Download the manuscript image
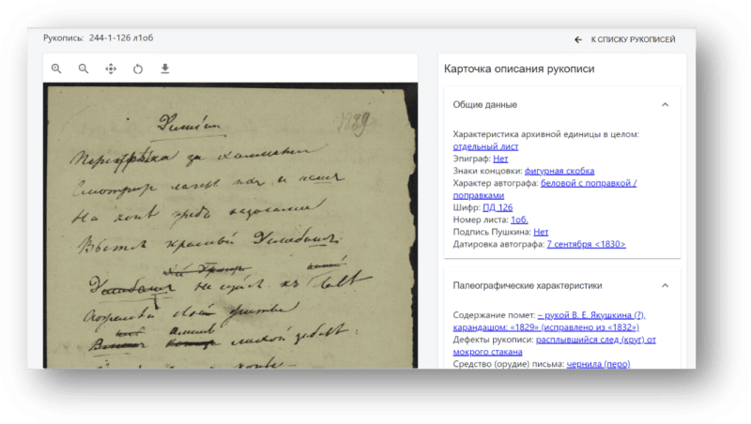The height and width of the screenshot is (424, 751). tap(165, 68)
